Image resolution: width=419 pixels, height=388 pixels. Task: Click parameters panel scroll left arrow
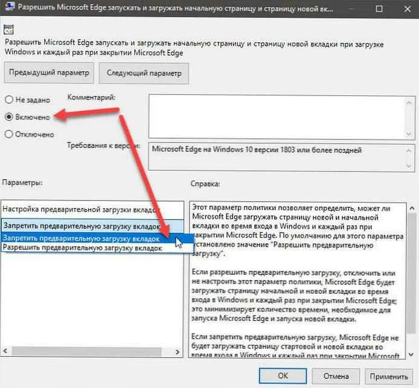(x=5, y=351)
